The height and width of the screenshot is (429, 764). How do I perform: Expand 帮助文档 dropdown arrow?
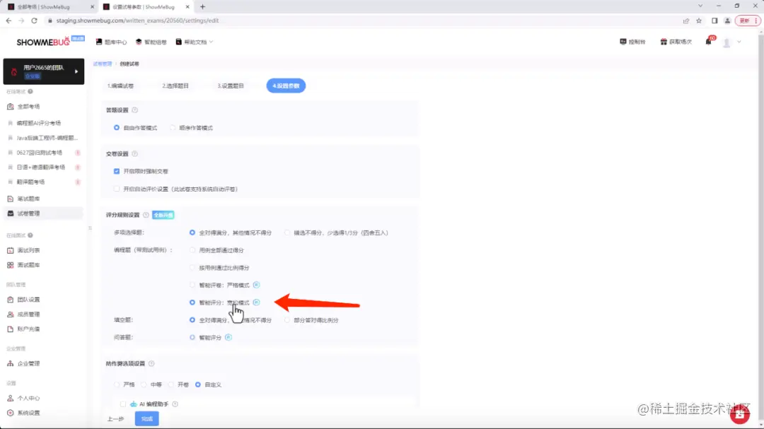point(211,42)
